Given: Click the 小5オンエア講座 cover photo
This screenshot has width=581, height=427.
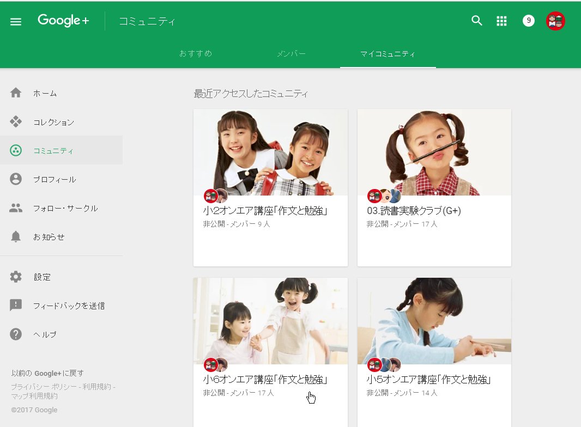Looking at the screenshot, I should point(434,321).
